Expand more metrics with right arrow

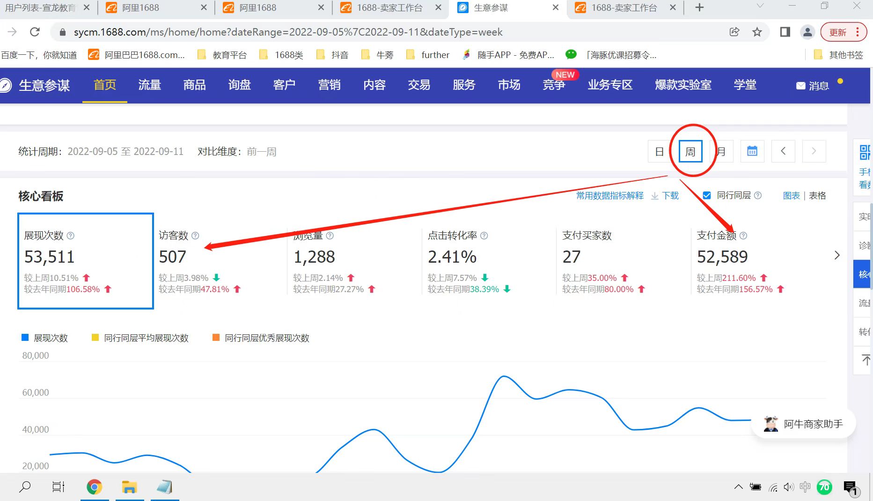tap(837, 255)
